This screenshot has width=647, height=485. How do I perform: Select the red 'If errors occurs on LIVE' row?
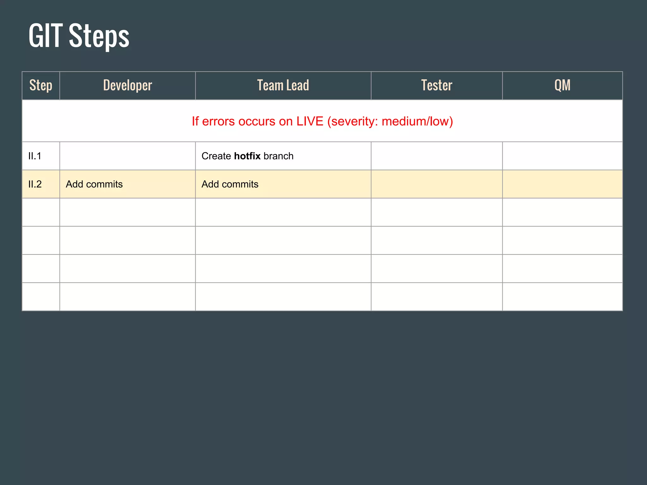point(322,121)
